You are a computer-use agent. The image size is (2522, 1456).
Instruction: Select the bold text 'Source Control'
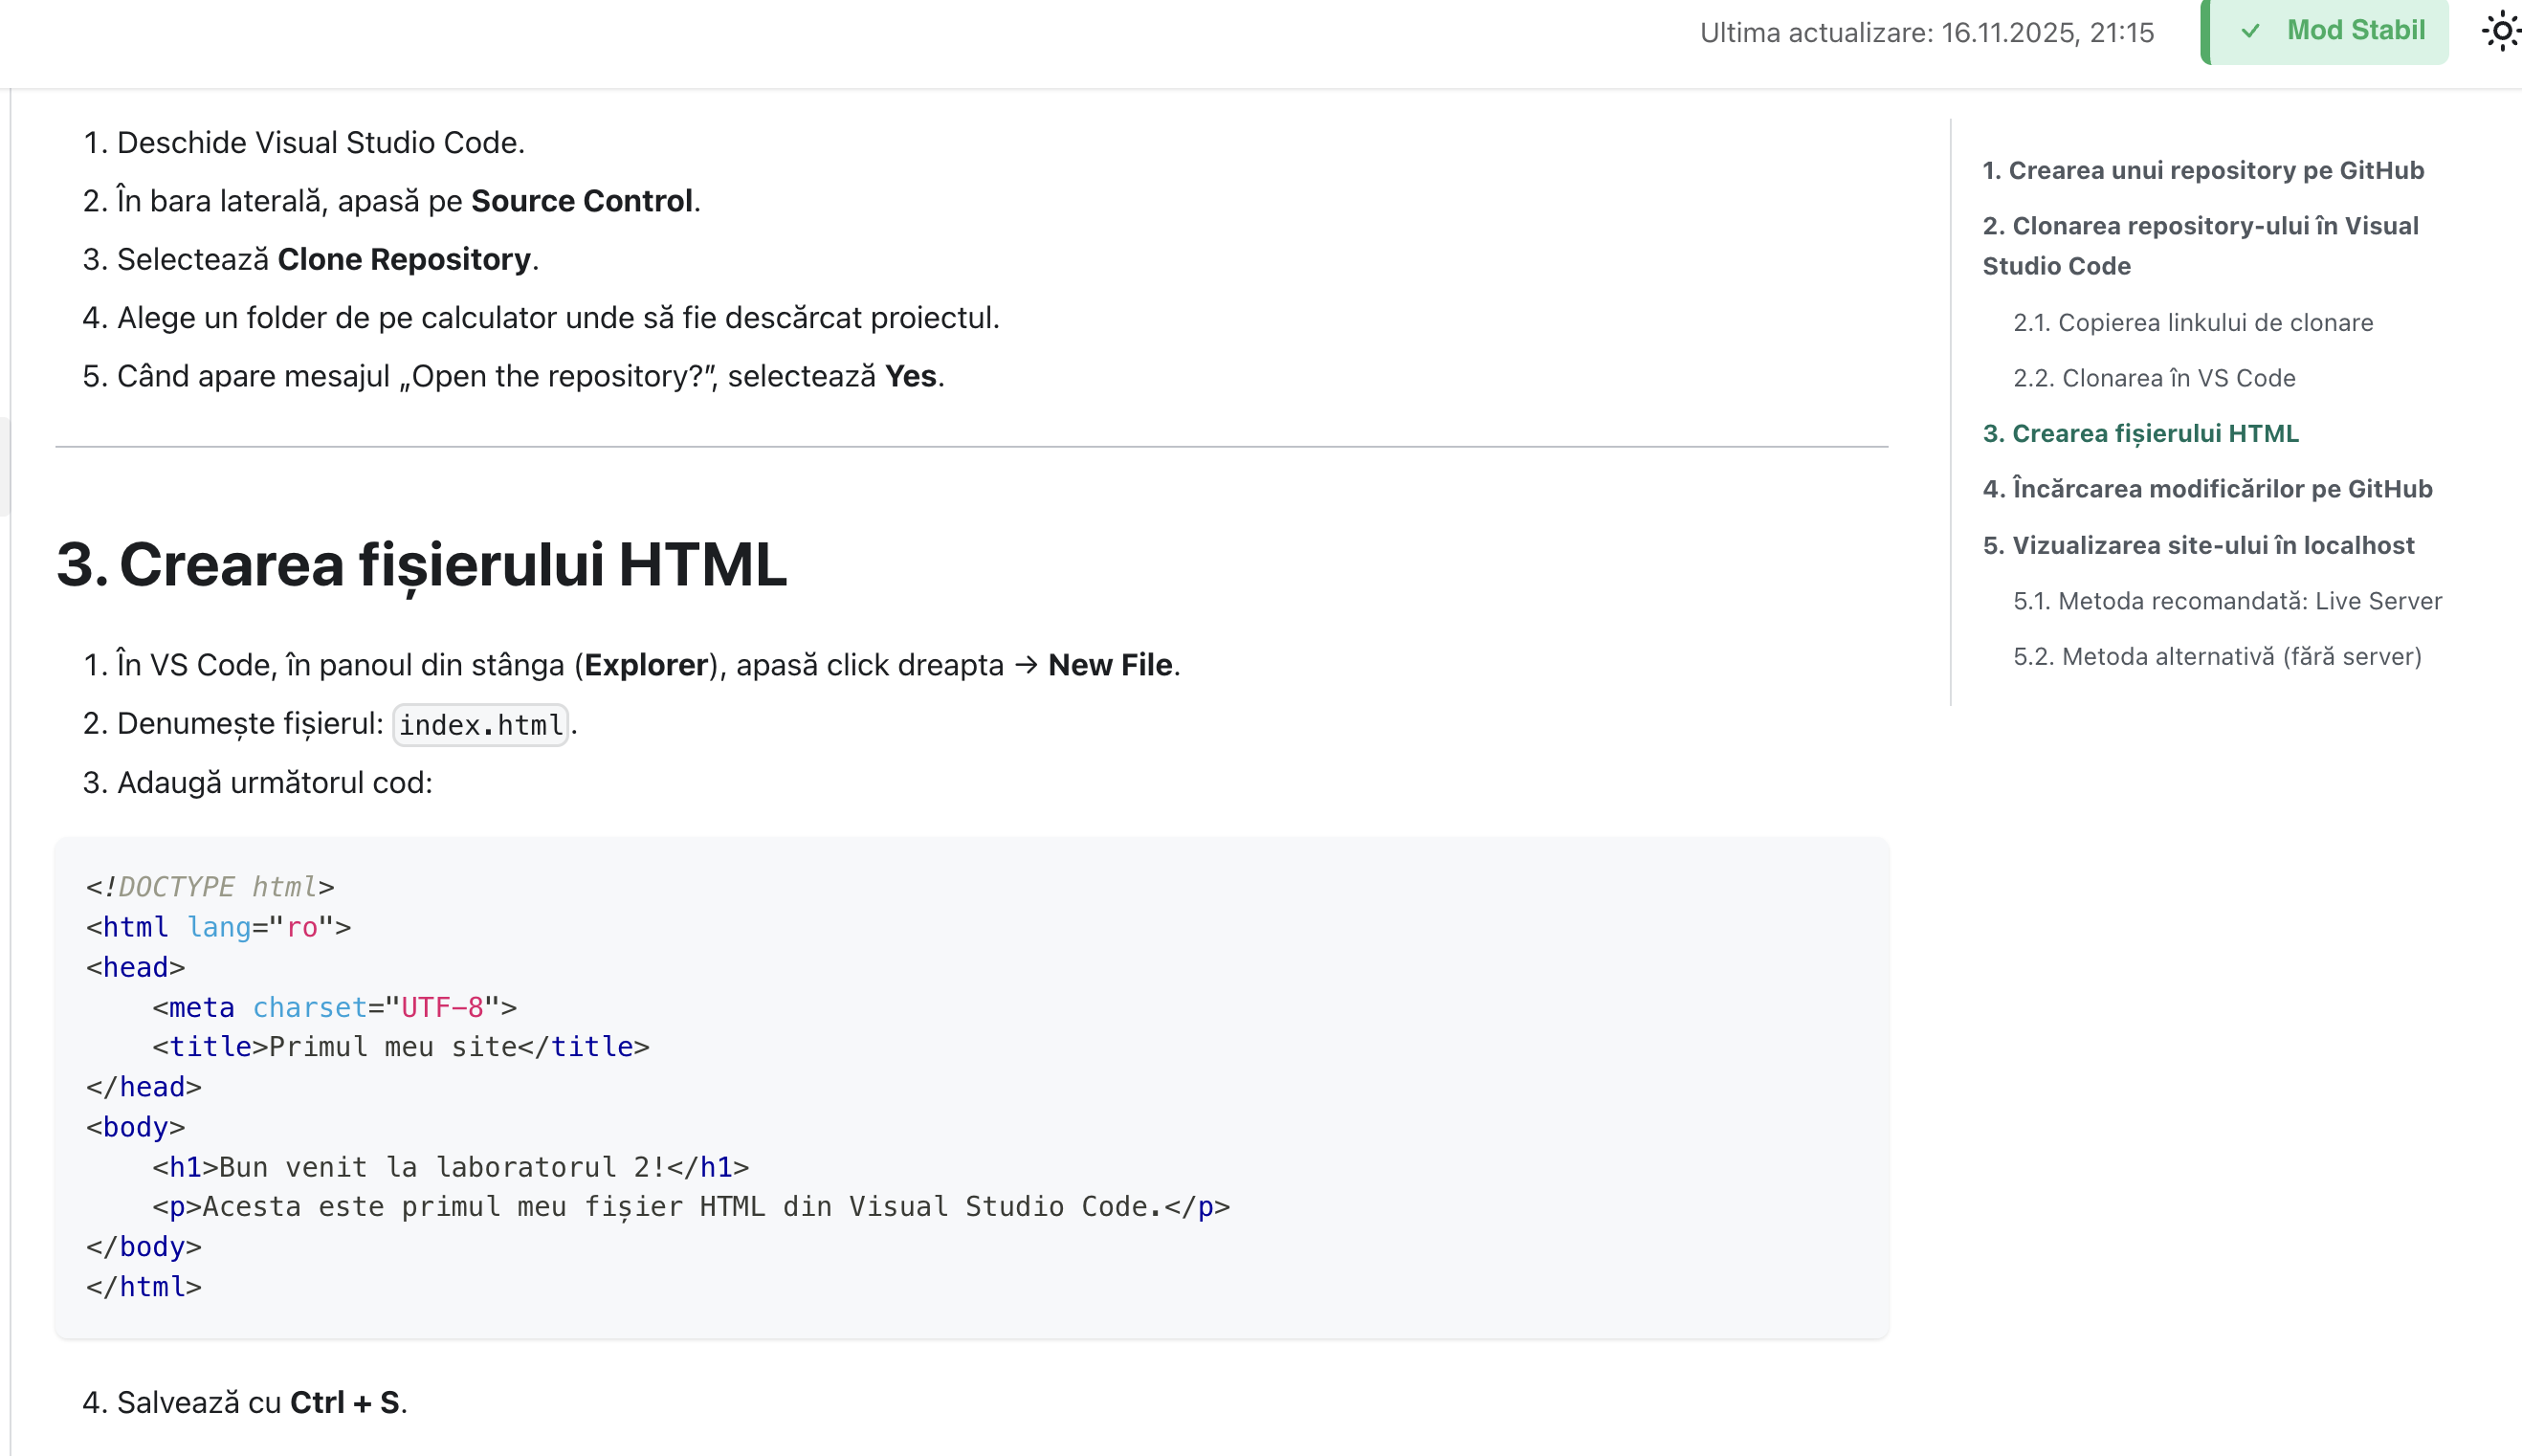[581, 200]
